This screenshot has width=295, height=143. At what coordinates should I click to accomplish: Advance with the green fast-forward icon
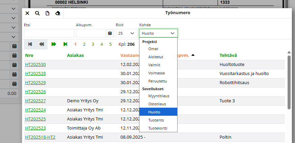tap(54, 44)
